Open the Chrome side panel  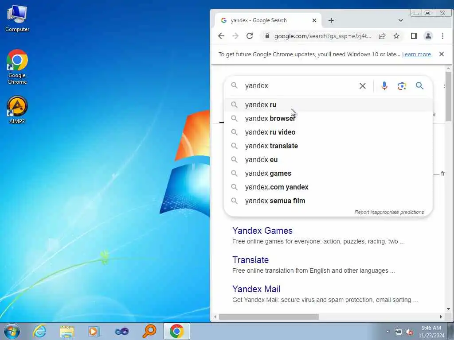point(414,36)
